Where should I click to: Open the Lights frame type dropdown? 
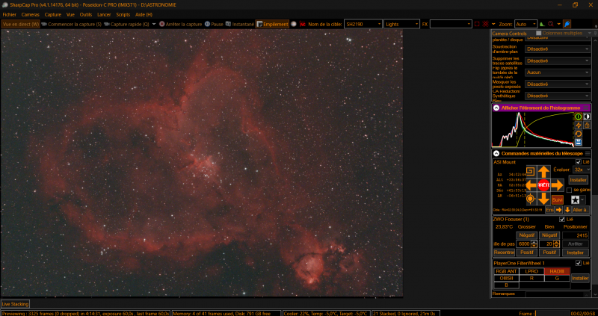pos(401,24)
